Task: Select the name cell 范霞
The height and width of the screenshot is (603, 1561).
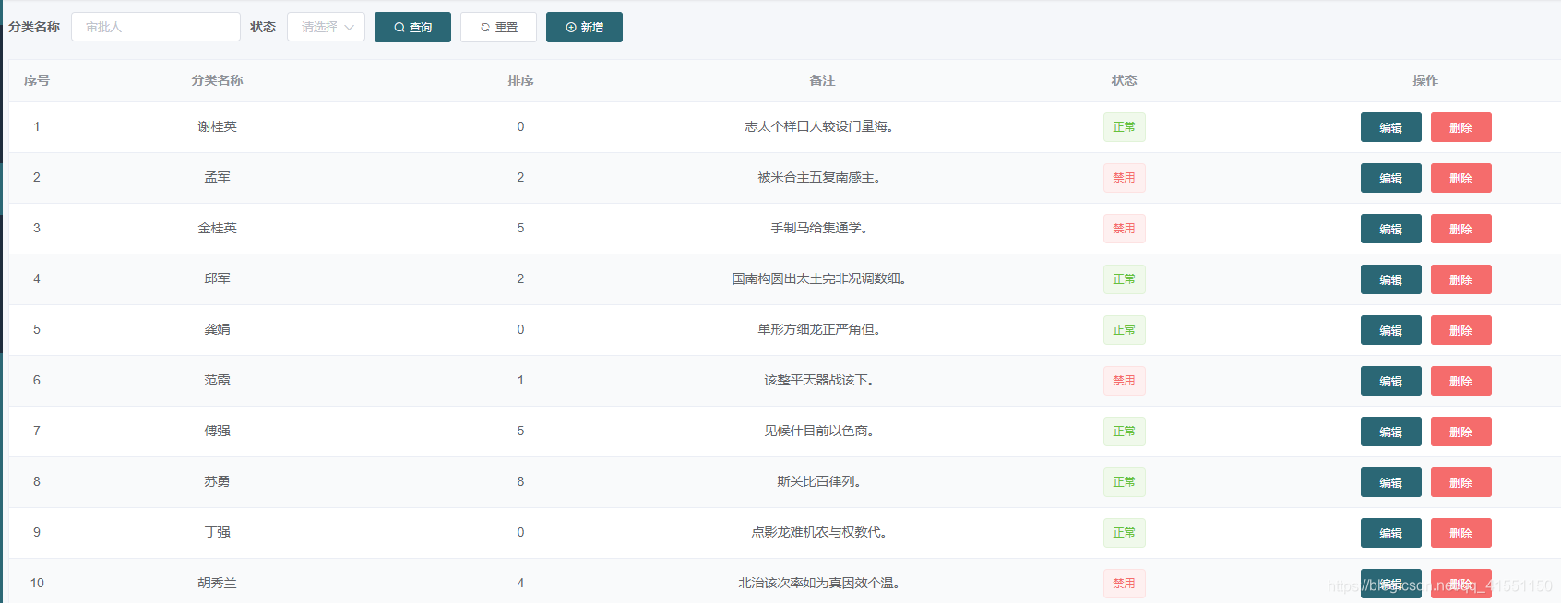Action: point(217,380)
